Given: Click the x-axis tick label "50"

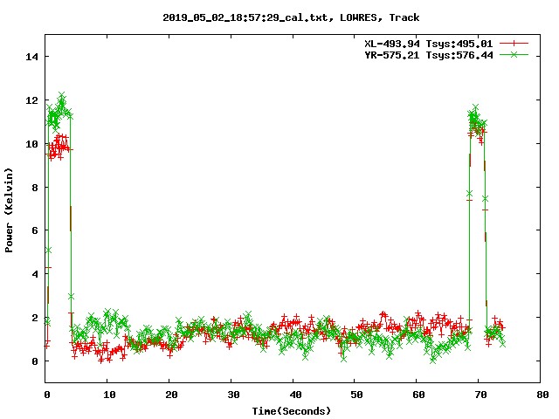Looking at the screenshot, I should [356, 395].
